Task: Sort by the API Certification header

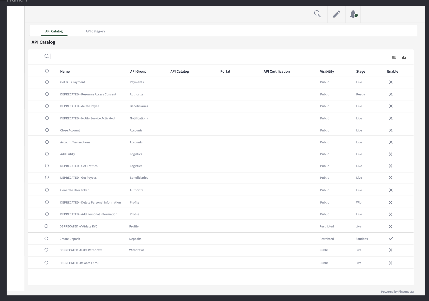Action: 277,71
